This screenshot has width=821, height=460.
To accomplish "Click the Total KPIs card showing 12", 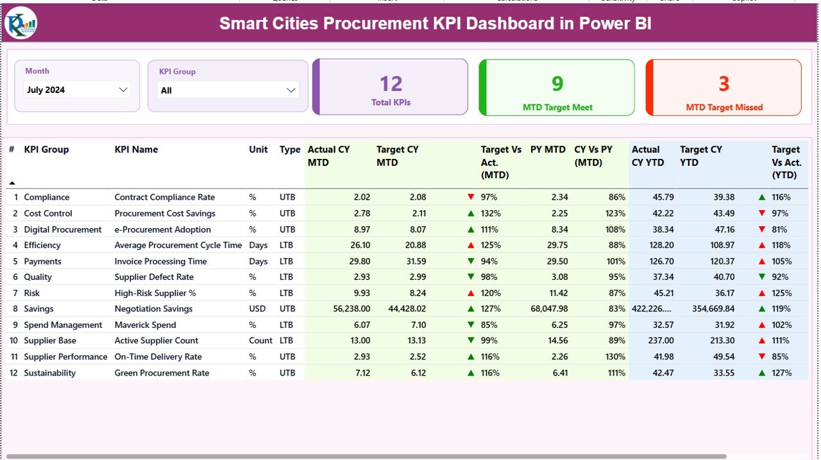I will 390,87.
